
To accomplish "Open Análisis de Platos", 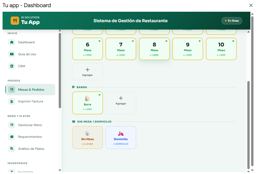I will [x=30, y=149].
